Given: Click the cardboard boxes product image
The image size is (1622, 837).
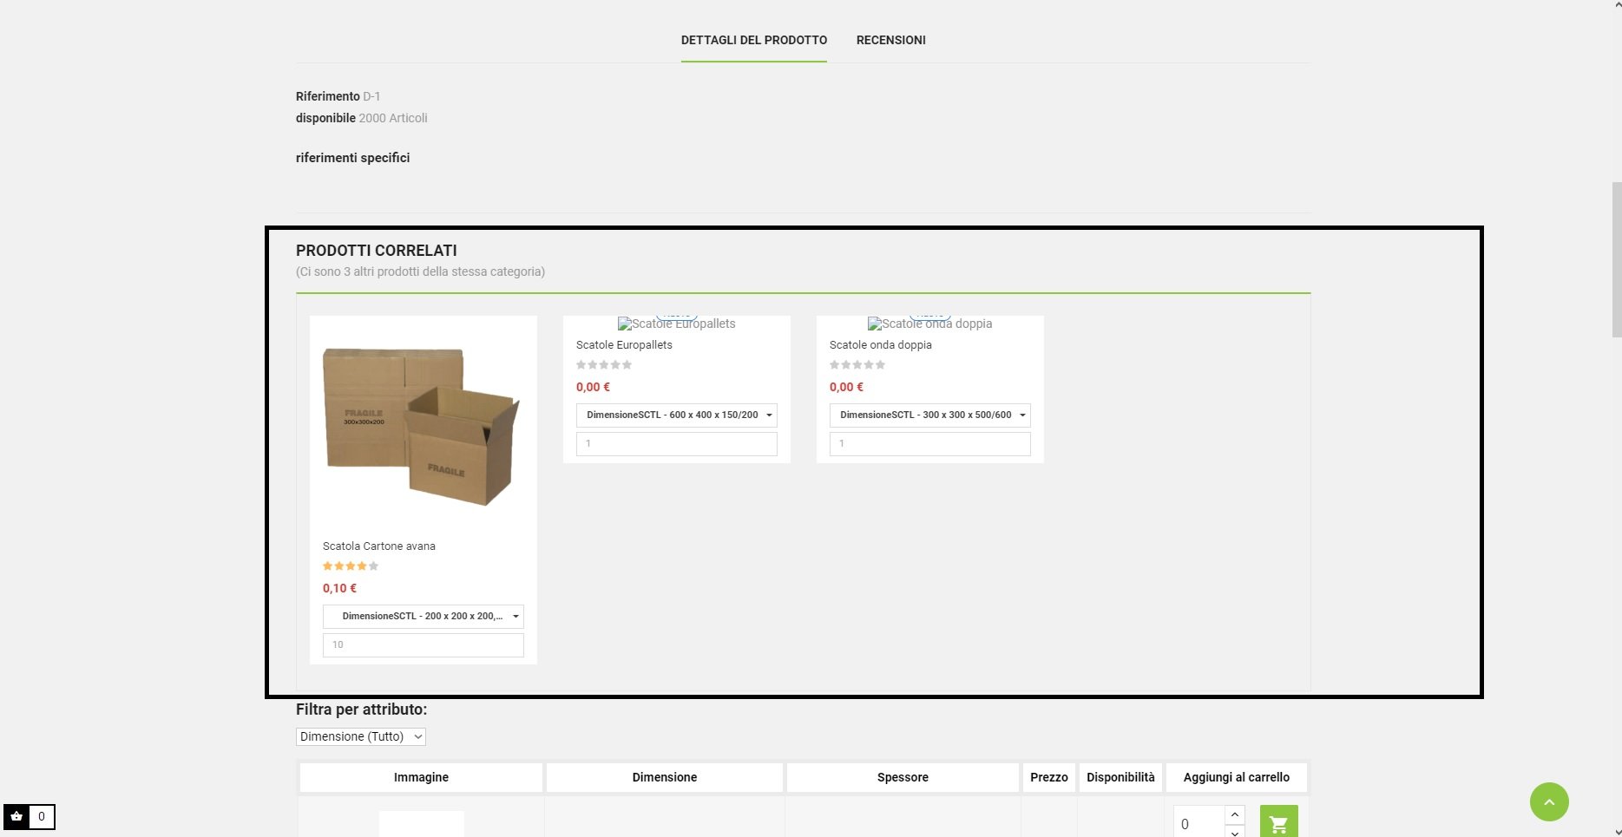Looking at the screenshot, I should [x=422, y=427].
